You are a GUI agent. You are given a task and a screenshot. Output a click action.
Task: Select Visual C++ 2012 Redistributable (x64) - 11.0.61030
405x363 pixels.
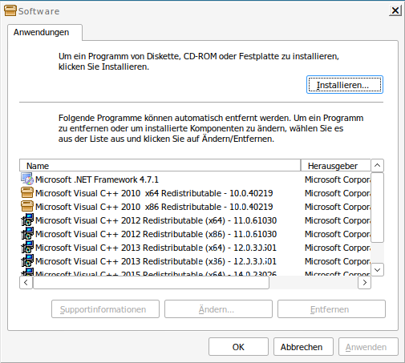(156, 220)
